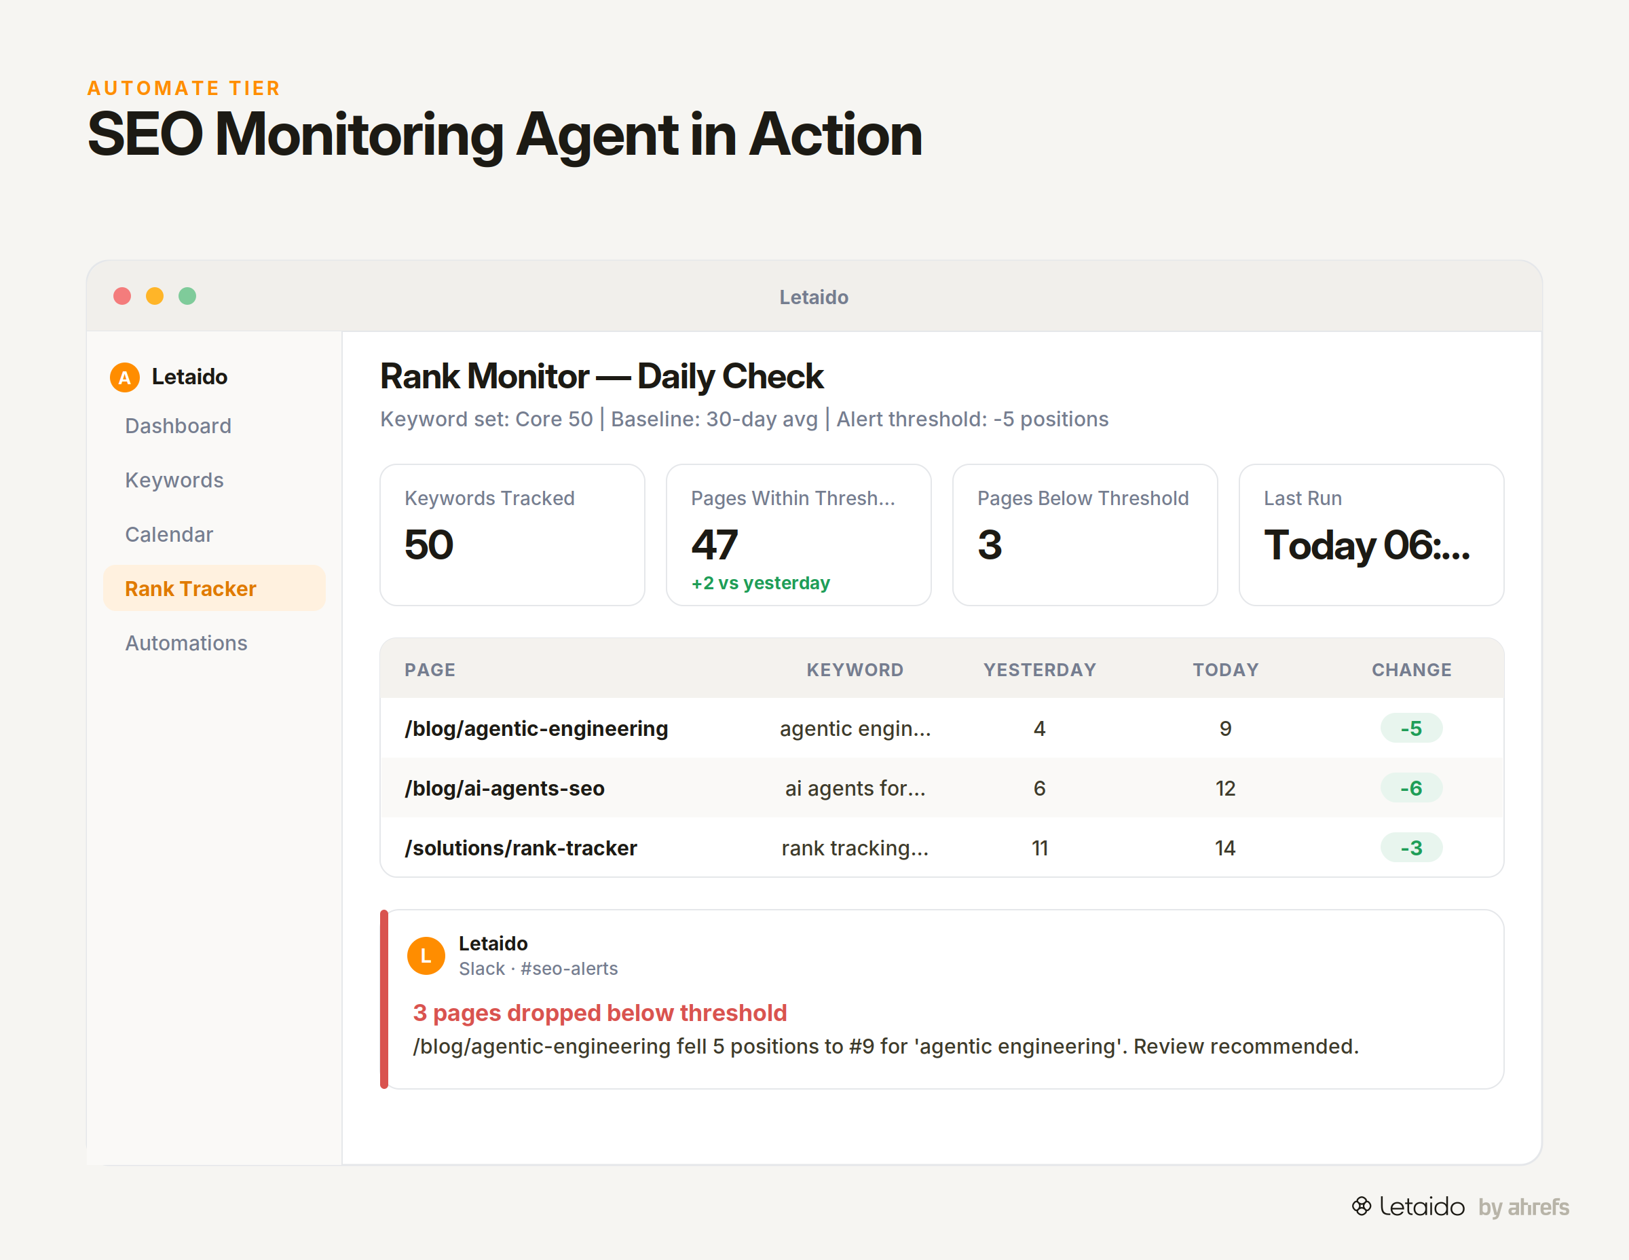Screen dimensions: 1629x1260
Task: Click the 'ai agents for...' keyword cell
Action: pyautogui.click(x=855, y=789)
